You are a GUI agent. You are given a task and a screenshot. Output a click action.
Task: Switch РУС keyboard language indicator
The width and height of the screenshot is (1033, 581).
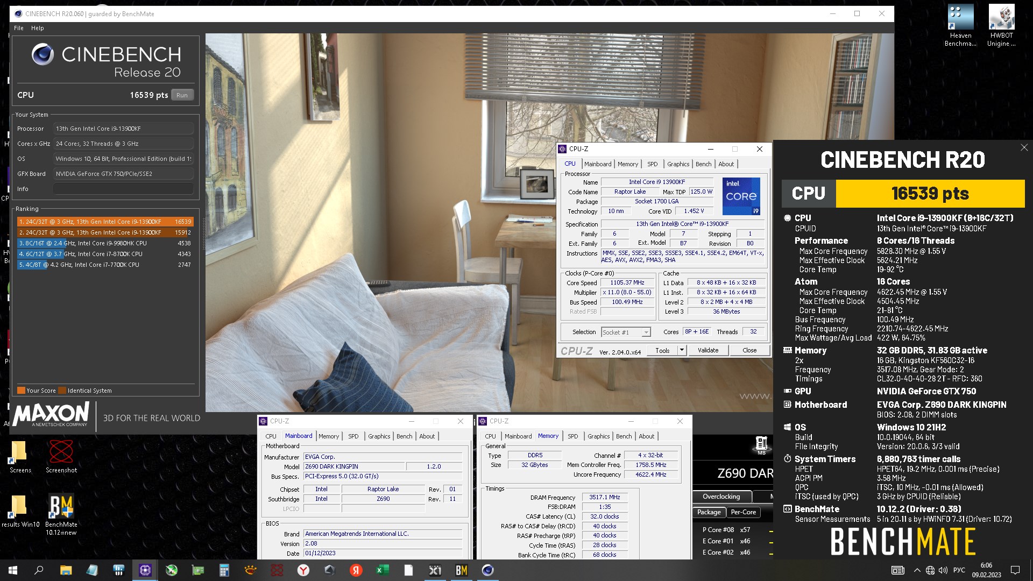click(x=959, y=570)
